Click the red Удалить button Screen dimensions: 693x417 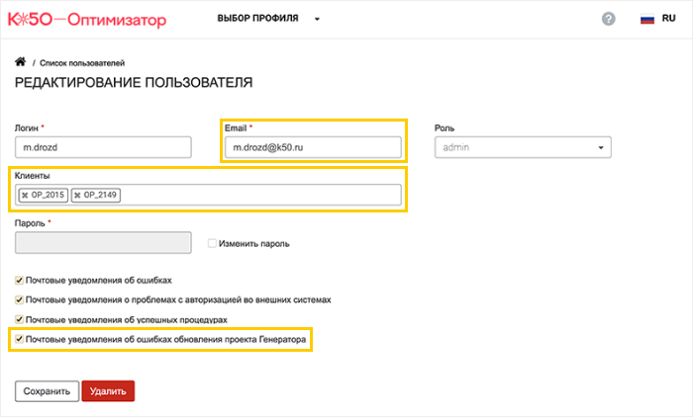pyautogui.click(x=107, y=391)
